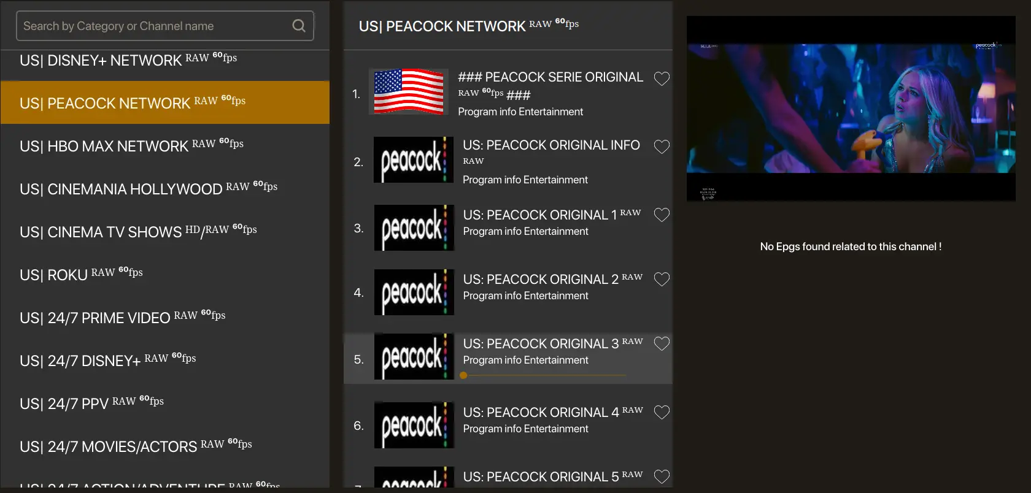This screenshot has width=1031, height=493.
Task: Favorite US: PEACOCK ORIGINAL INFO heart
Action: coord(662,147)
